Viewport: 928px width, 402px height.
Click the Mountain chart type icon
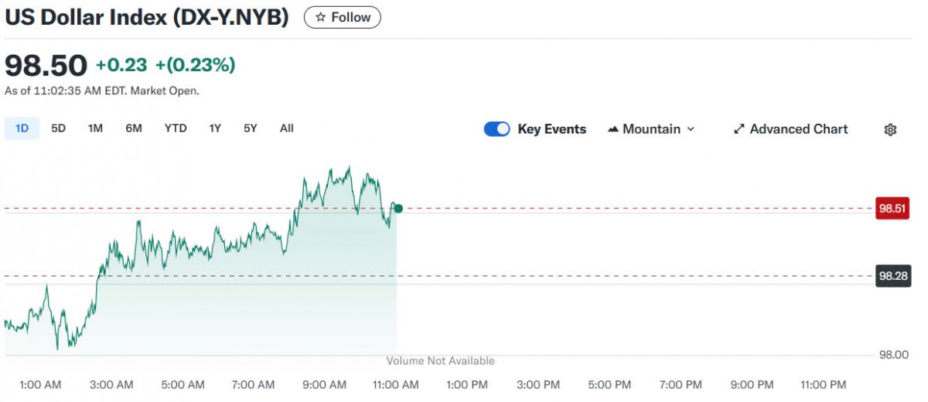coord(614,129)
